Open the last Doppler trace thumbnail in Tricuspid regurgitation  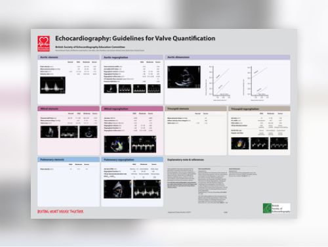[x=279, y=143]
